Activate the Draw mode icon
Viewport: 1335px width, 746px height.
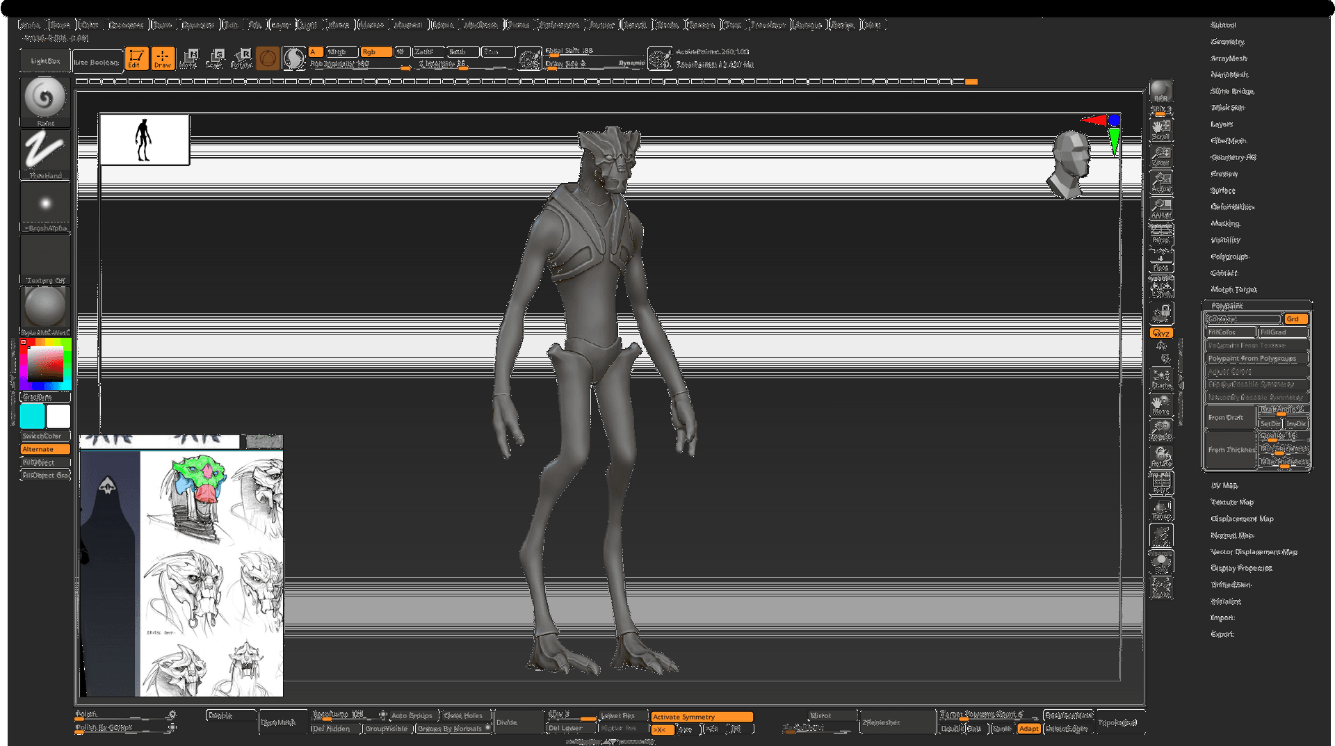163,58
